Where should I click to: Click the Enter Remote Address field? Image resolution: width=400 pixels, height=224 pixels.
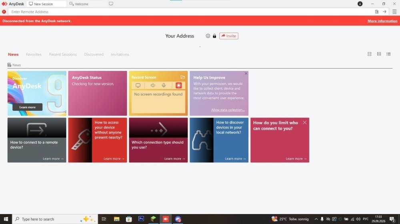[x=190, y=12]
